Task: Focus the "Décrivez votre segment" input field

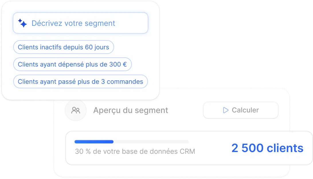Action: pyautogui.click(x=81, y=23)
